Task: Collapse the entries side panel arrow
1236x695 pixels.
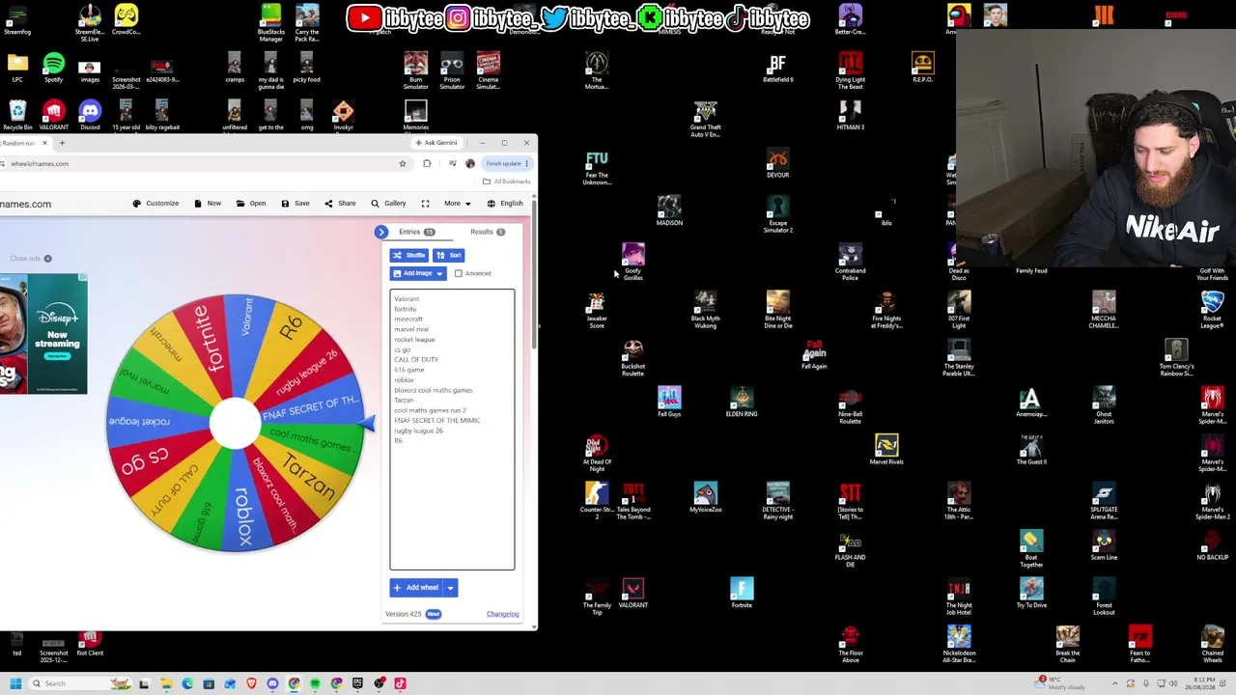Action: tap(381, 232)
